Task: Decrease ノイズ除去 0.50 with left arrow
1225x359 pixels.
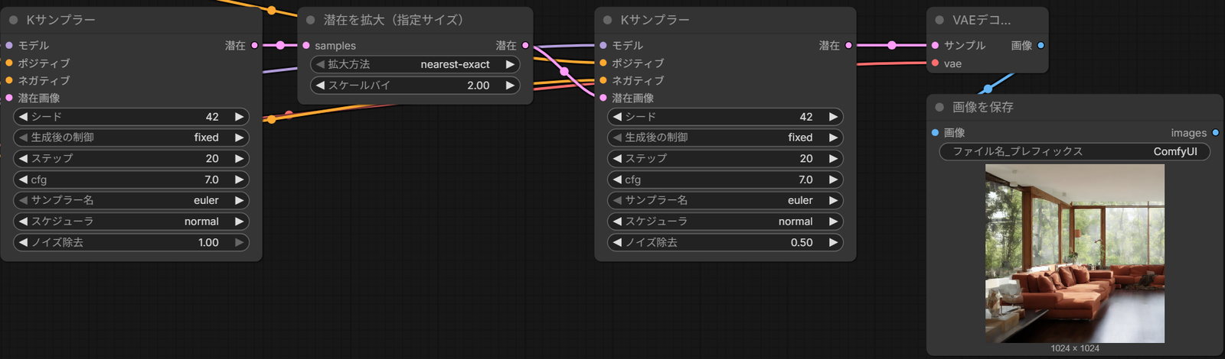Action: coord(617,242)
